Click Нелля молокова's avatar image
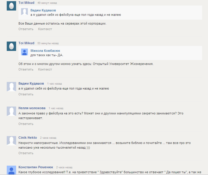The image size is (208, 175). 11,111
